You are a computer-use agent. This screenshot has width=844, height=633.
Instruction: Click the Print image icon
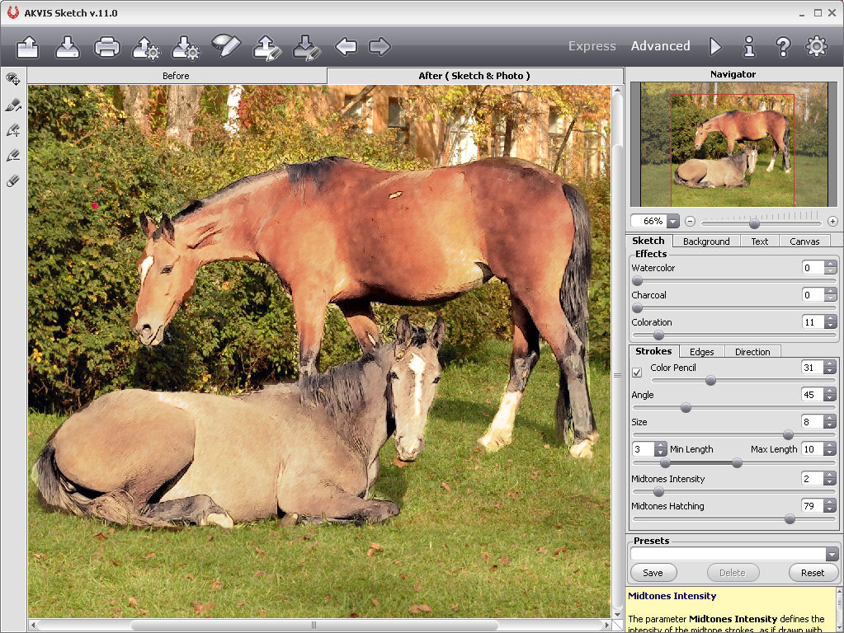pos(107,47)
